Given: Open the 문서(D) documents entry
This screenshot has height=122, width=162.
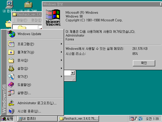Looking at the screenshot, I should coord(35,60).
